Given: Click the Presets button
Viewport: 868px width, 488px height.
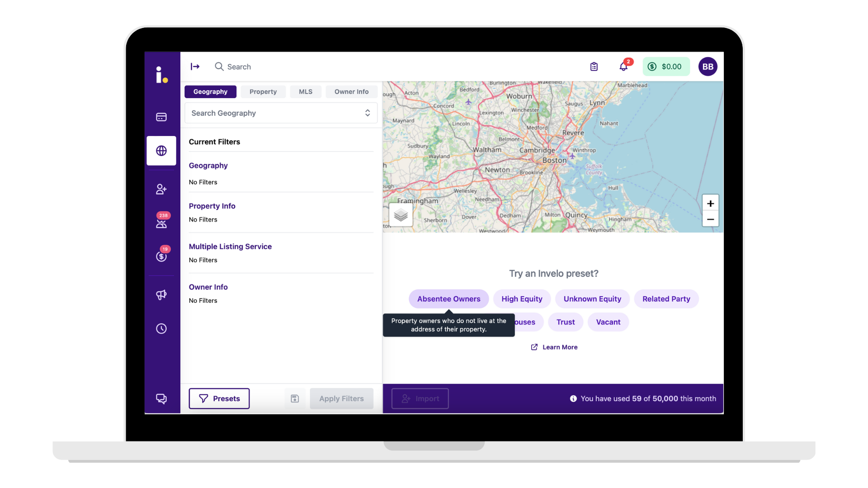Looking at the screenshot, I should [219, 398].
